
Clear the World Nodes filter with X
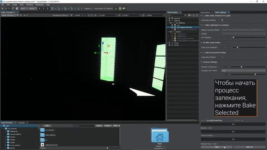click(x=185, y=15)
